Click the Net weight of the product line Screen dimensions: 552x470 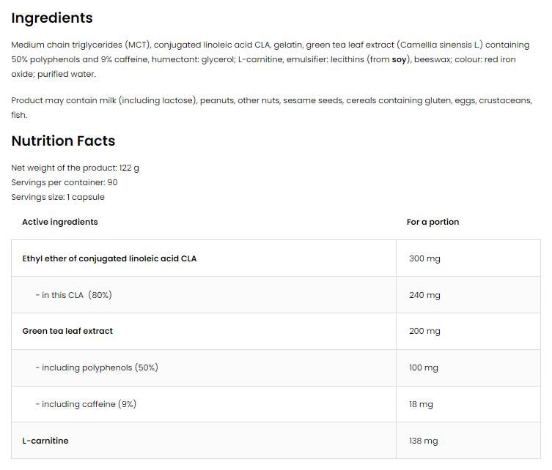point(75,168)
